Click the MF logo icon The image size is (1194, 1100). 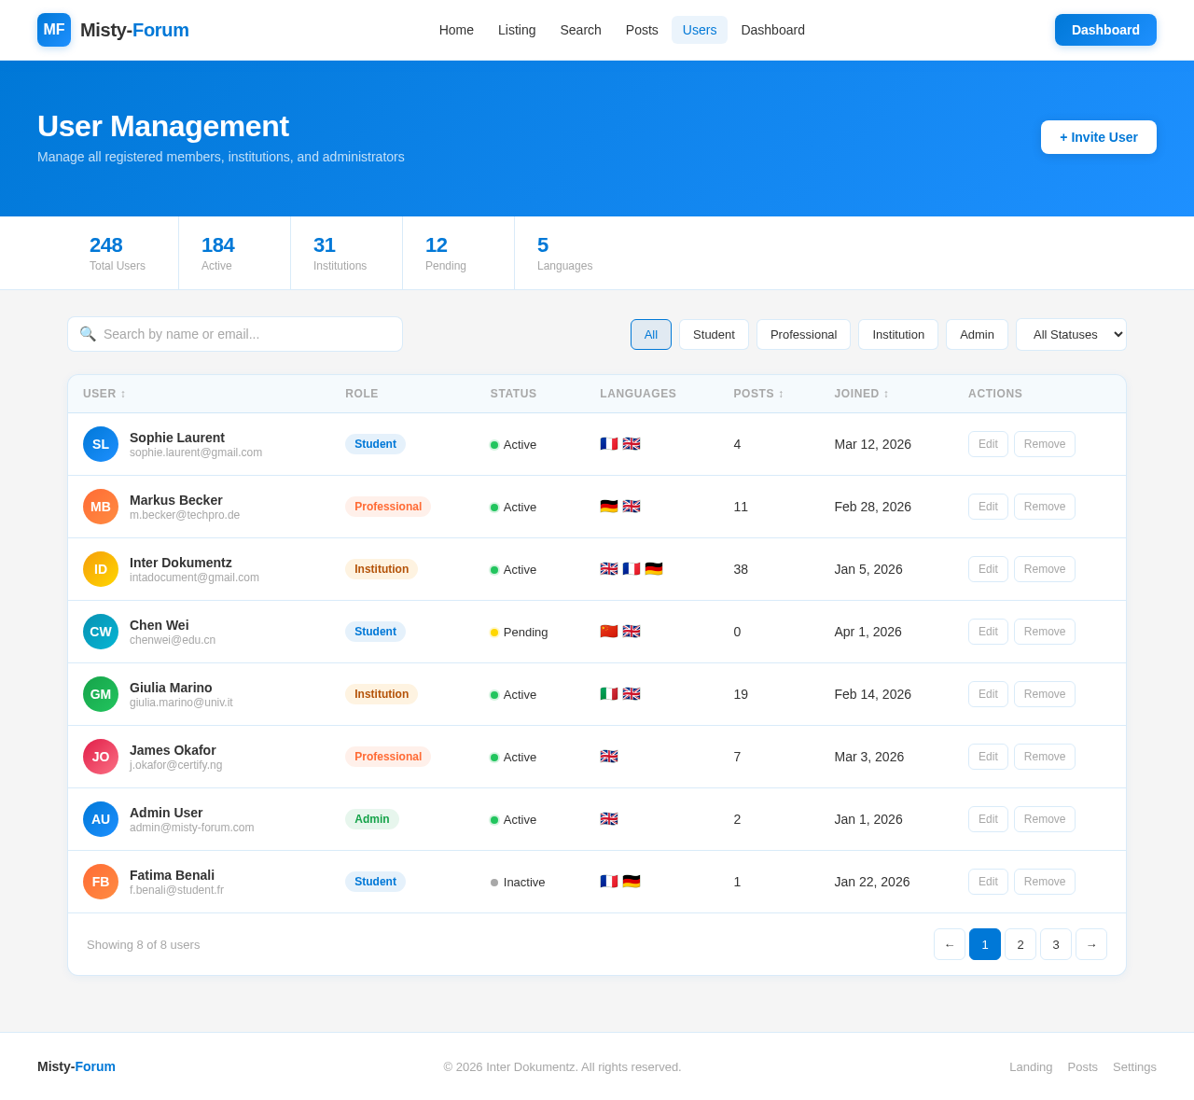(53, 30)
